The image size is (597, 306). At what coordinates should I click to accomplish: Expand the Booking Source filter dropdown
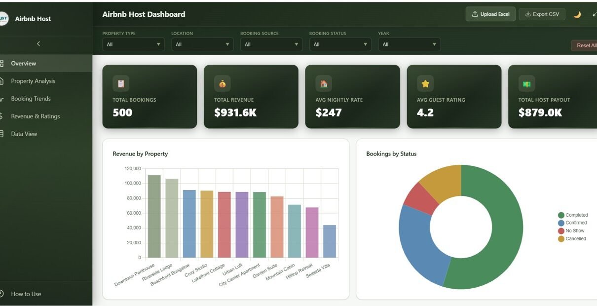271,44
